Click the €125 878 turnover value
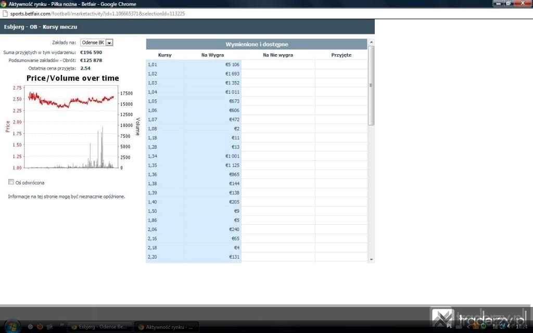The width and height of the screenshot is (533, 333). click(91, 60)
